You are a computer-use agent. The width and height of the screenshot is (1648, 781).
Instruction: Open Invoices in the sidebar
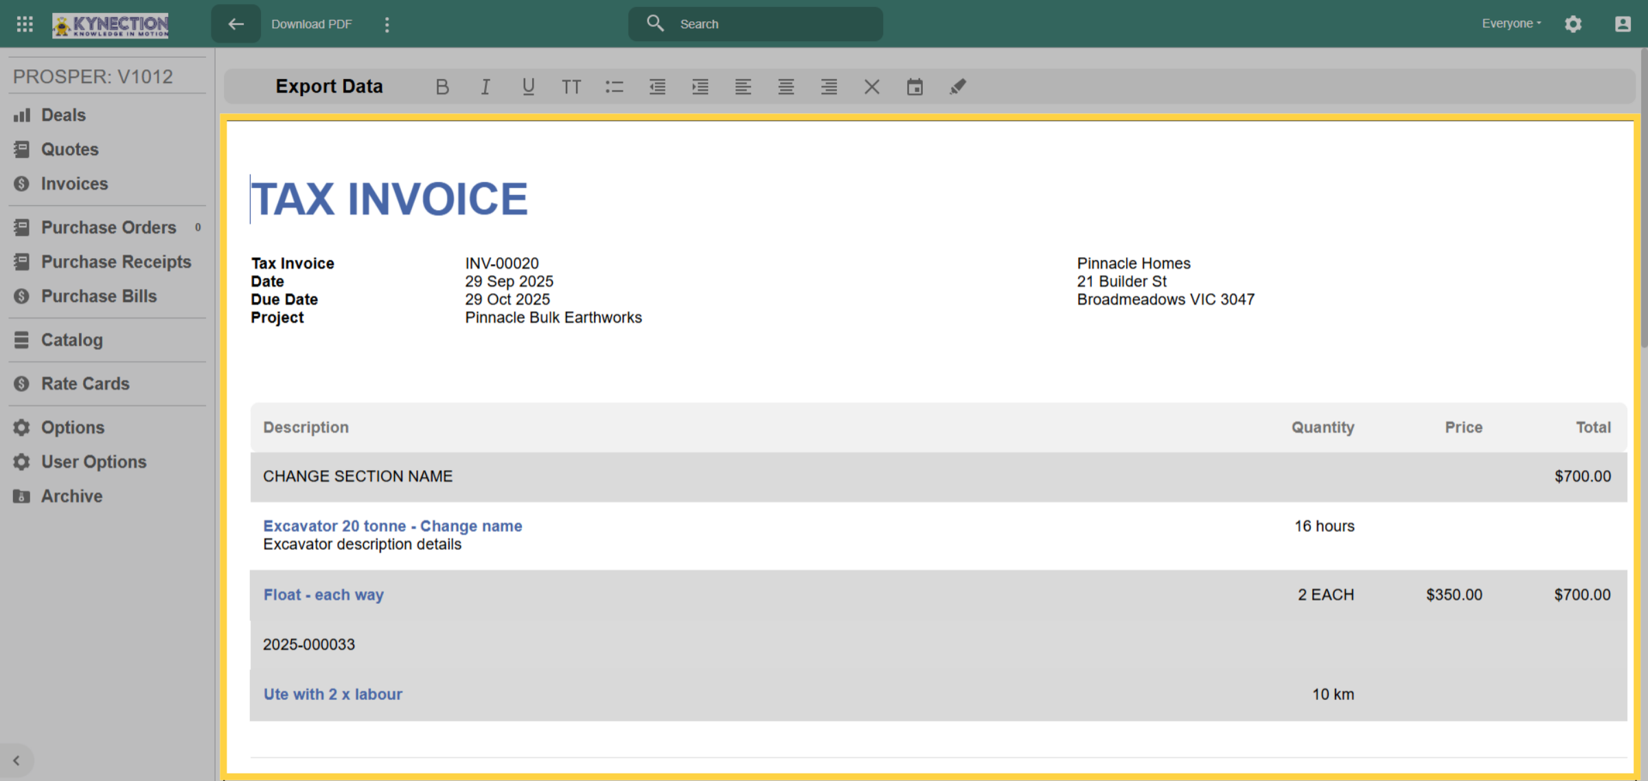[x=74, y=183]
